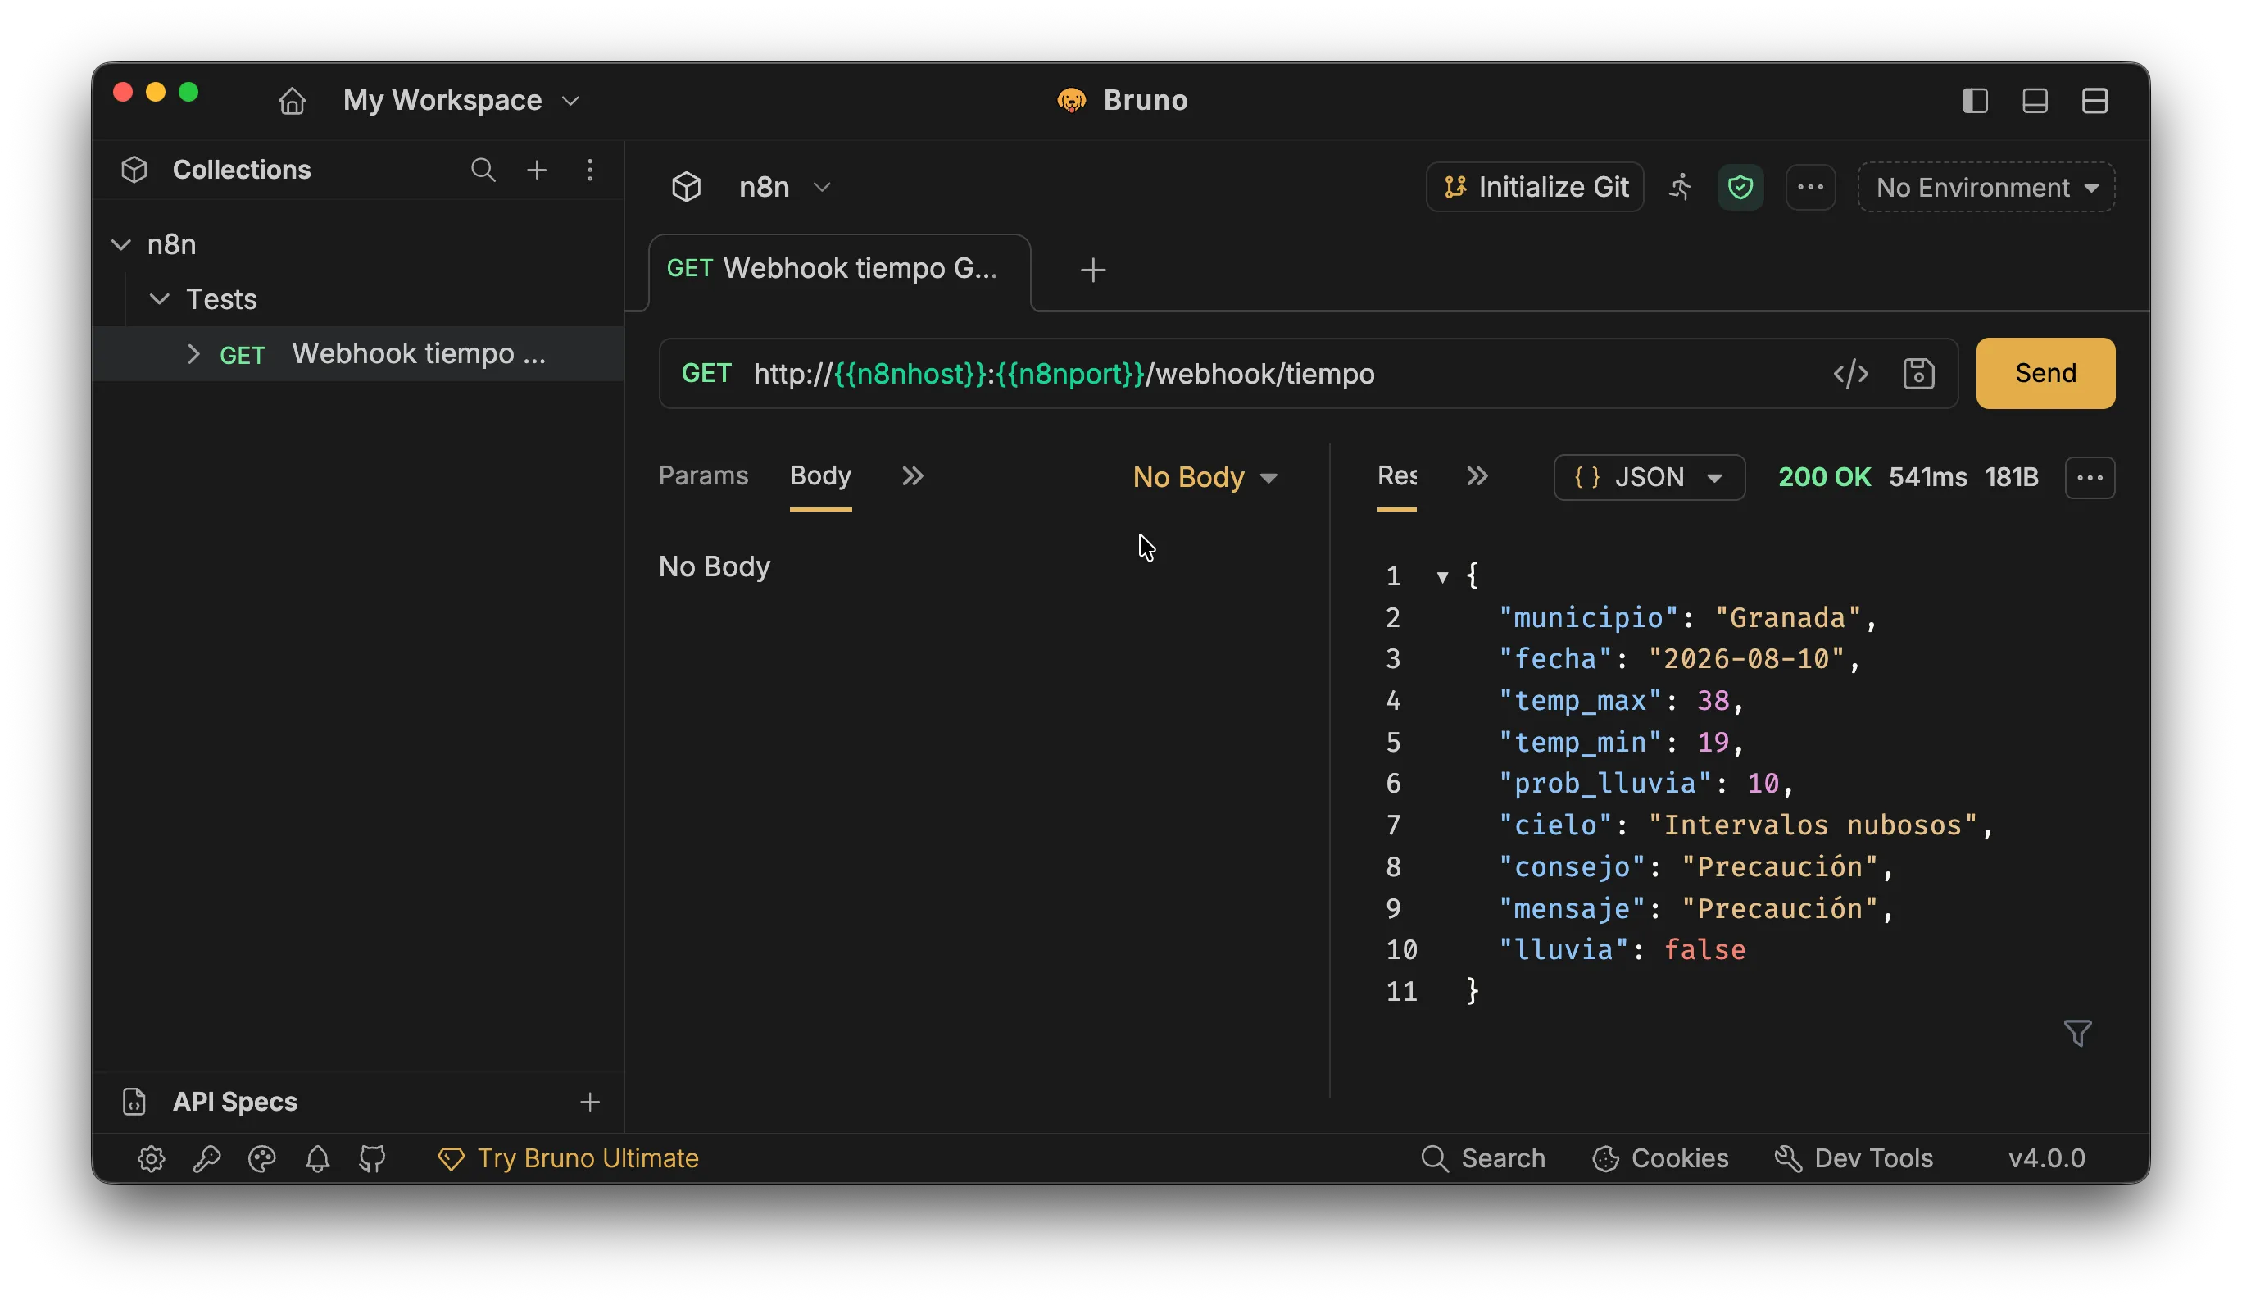Click the v4.0.0 version label
2242x1305 pixels.
[x=2046, y=1158]
